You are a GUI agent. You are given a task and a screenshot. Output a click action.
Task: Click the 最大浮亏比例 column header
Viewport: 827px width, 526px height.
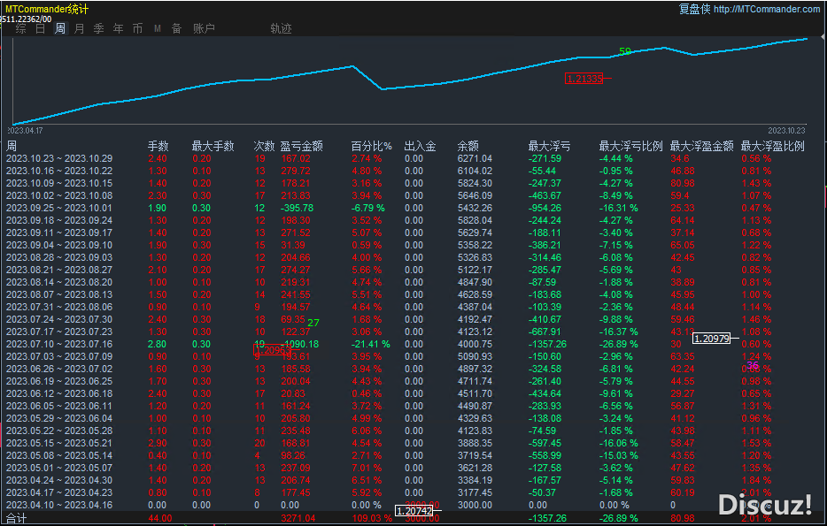[x=630, y=146]
